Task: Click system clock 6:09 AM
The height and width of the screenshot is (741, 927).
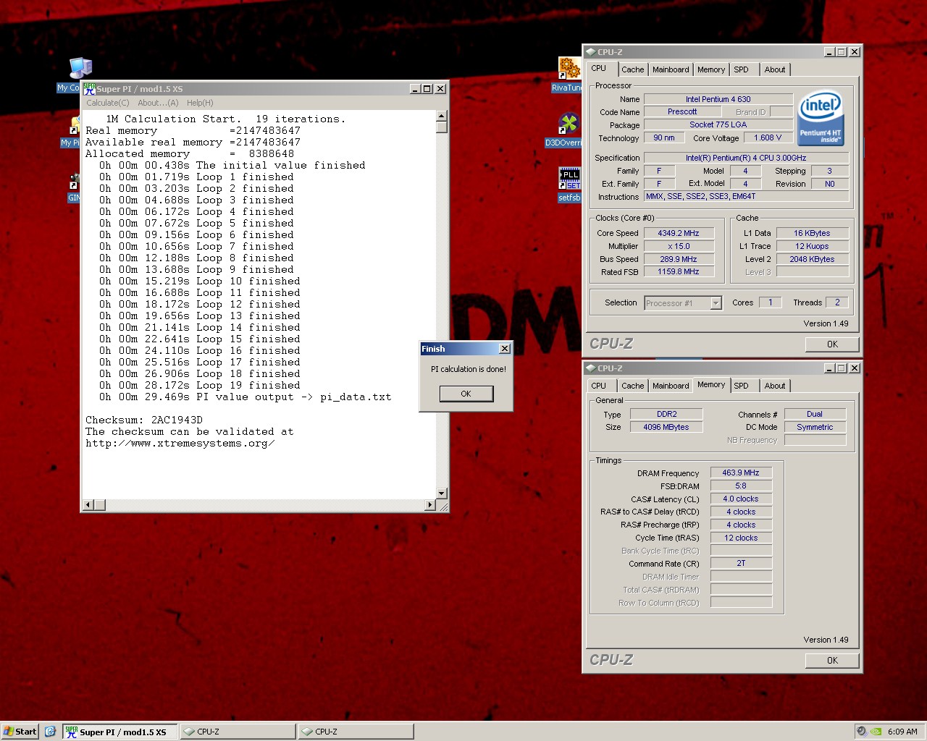Action: [x=902, y=732]
